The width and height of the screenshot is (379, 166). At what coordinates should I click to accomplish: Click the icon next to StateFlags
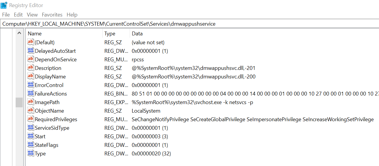(31, 145)
